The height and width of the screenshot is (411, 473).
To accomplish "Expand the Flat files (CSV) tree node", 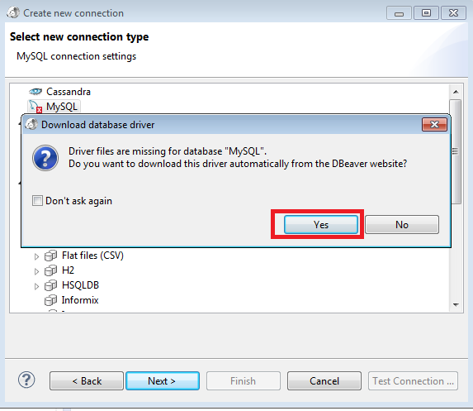I will click(36, 256).
